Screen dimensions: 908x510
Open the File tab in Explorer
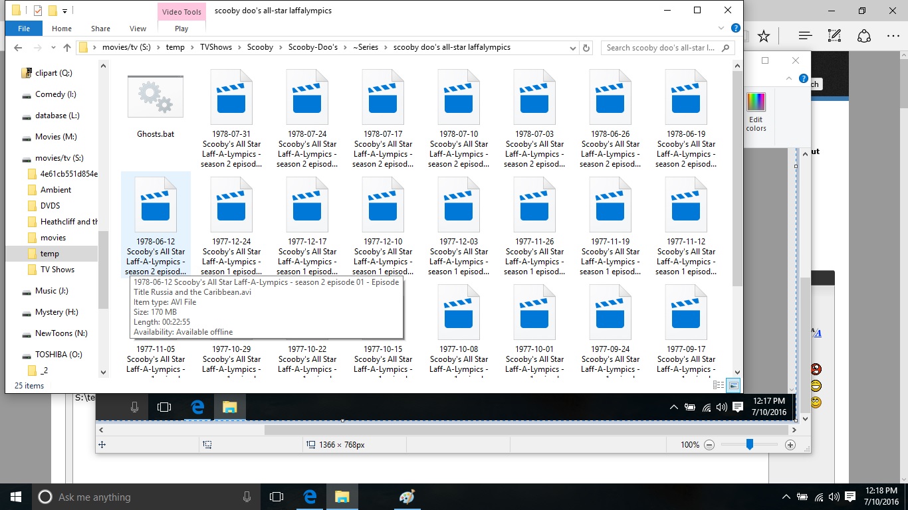tap(24, 29)
